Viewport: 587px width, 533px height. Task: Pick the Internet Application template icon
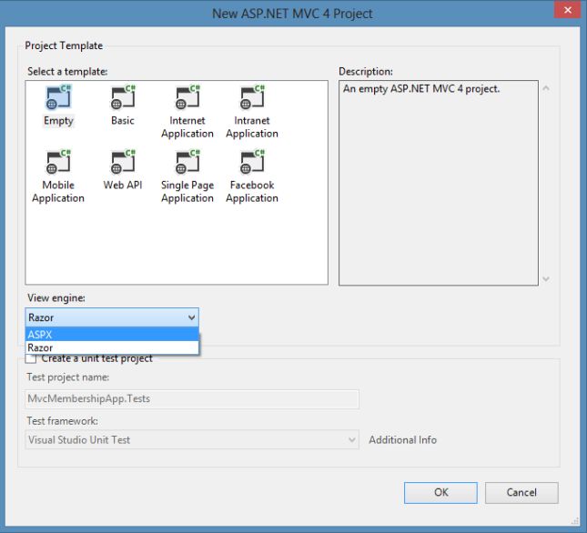pyautogui.click(x=187, y=97)
